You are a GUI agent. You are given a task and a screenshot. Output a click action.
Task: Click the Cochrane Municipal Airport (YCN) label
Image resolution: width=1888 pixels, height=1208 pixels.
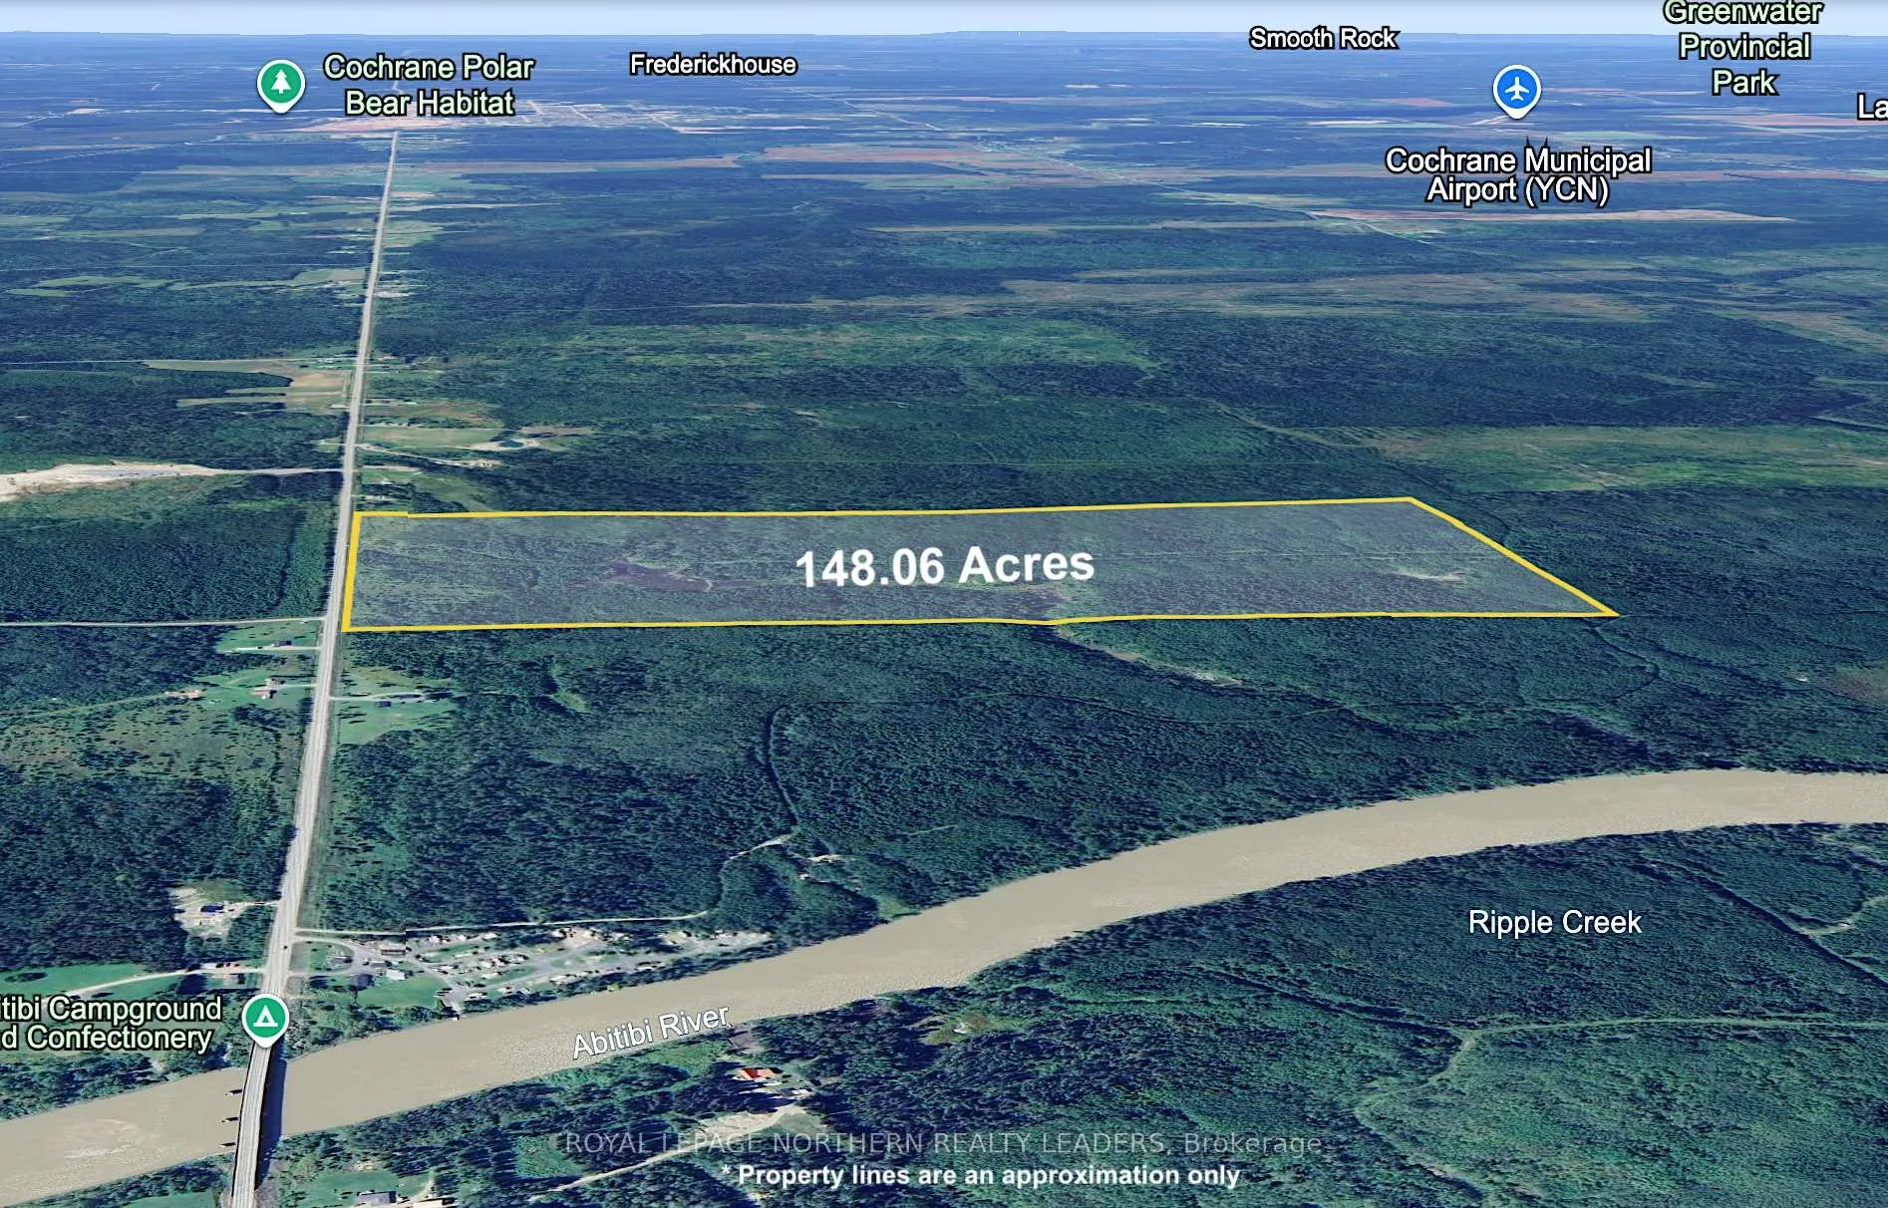coord(1517,174)
